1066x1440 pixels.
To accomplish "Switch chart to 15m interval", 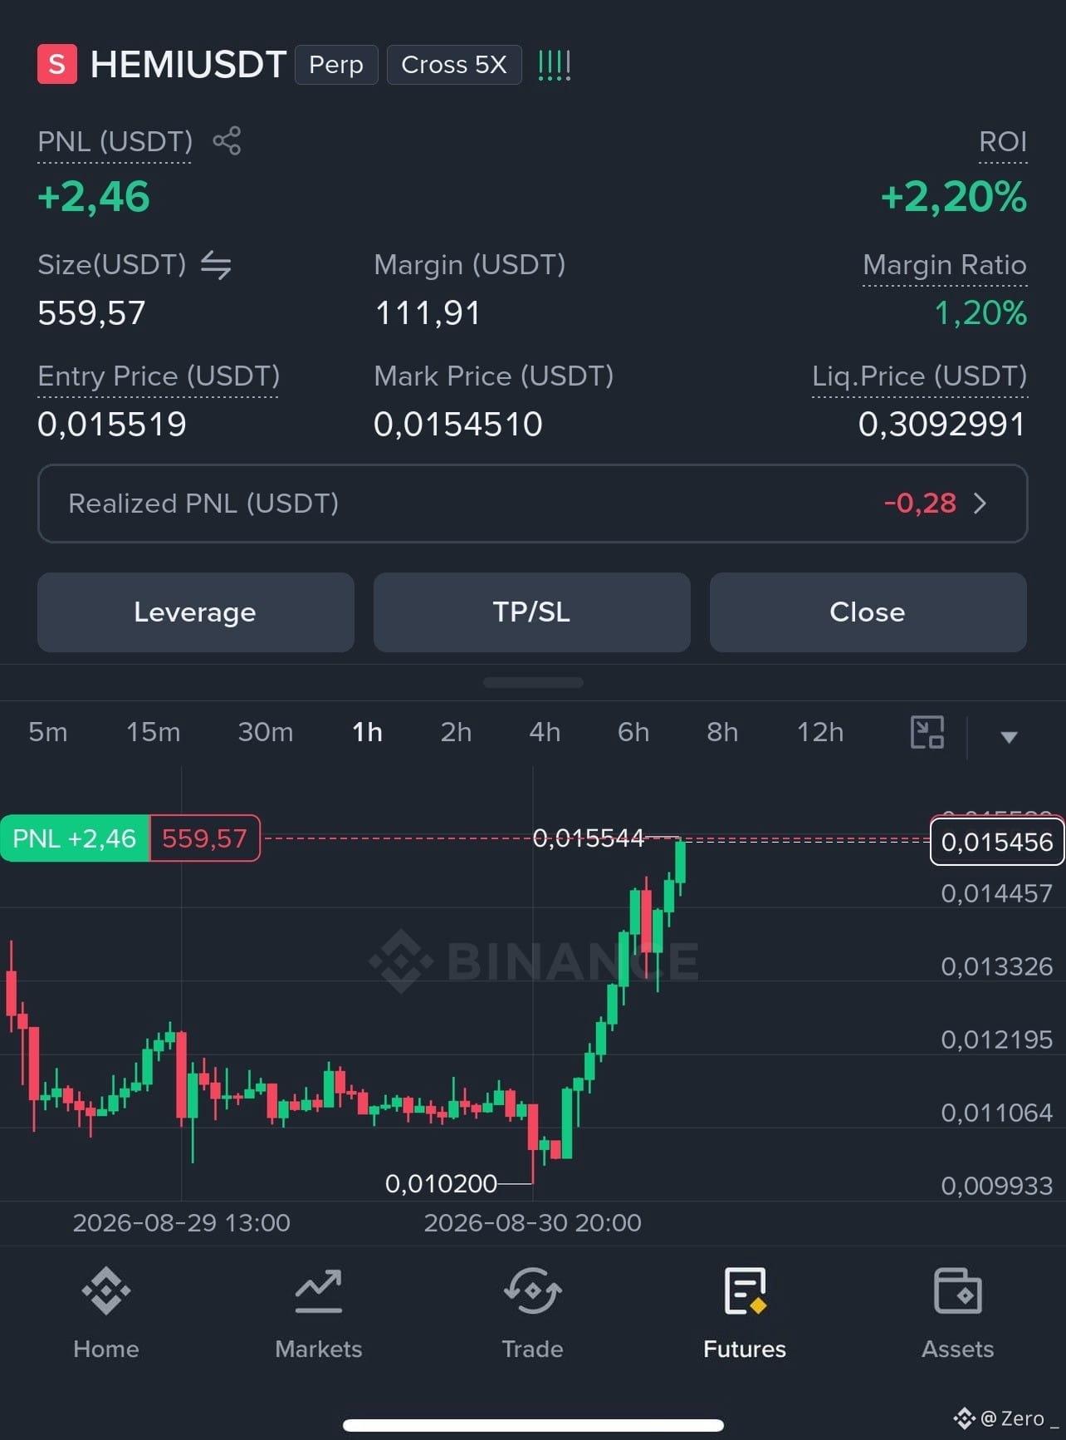I will (154, 732).
